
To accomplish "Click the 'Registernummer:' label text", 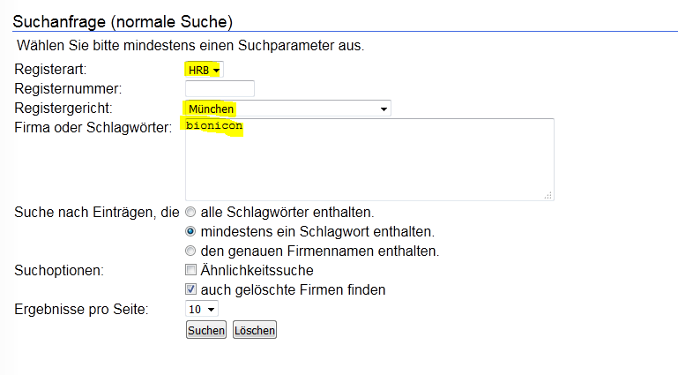I will pos(68,88).
